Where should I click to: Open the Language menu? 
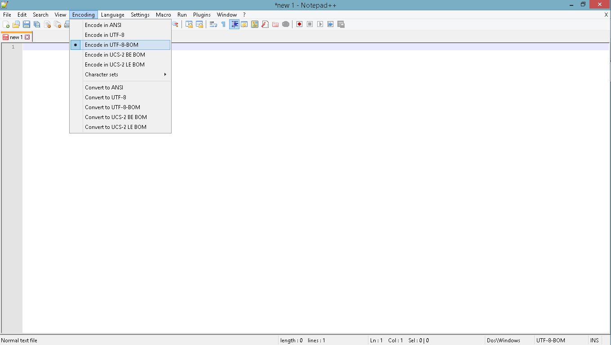[x=113, y=15]
